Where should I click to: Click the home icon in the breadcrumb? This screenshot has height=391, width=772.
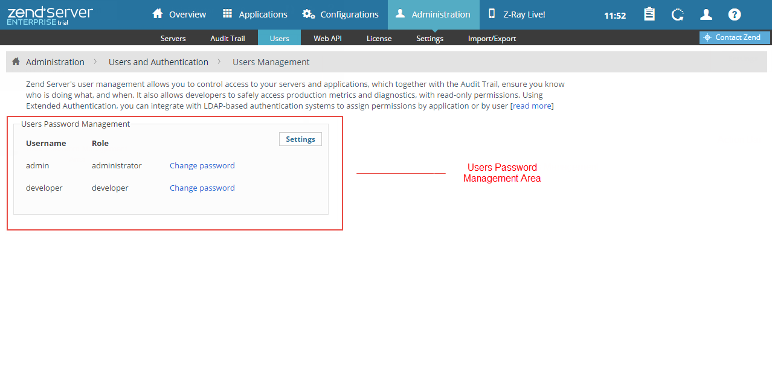16,62
